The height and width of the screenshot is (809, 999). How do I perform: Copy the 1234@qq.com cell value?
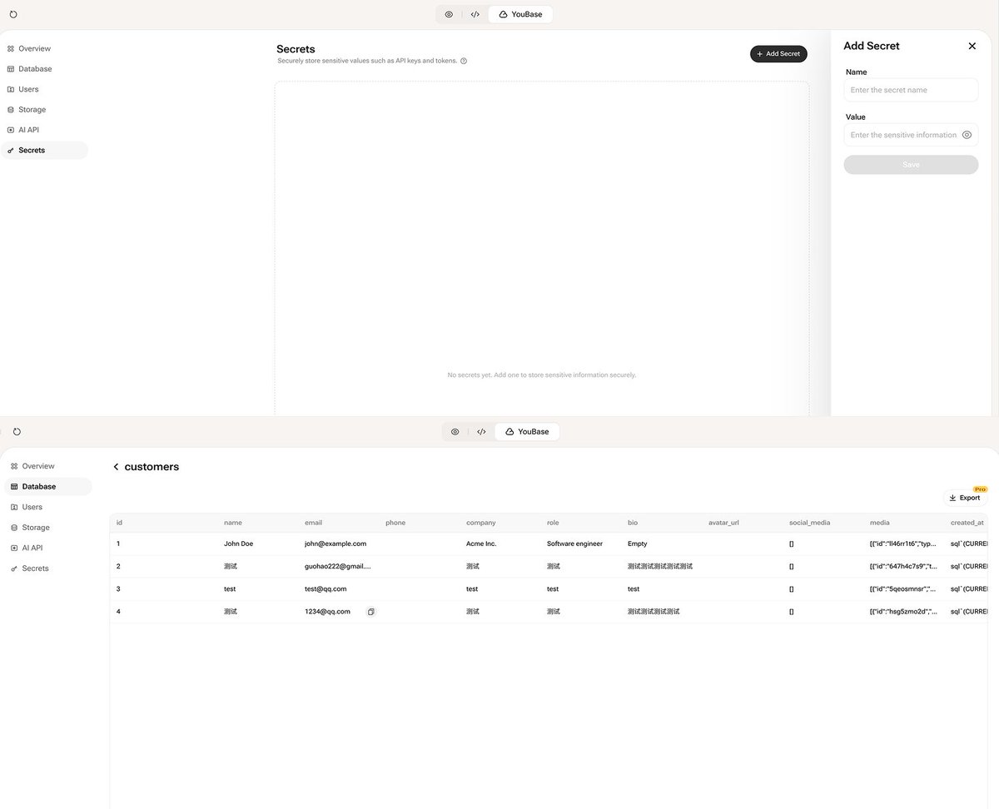[371, 612]
